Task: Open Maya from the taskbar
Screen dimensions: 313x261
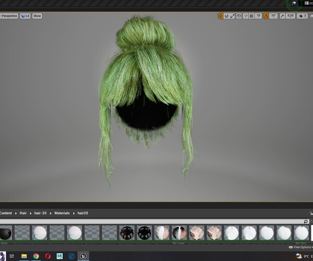Action: coord(59,256)
